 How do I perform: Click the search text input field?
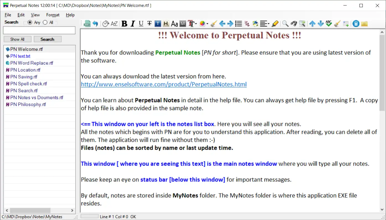[39, 30]
